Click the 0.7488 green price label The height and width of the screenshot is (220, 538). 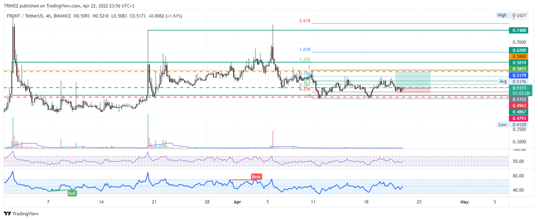pos(518,30)
